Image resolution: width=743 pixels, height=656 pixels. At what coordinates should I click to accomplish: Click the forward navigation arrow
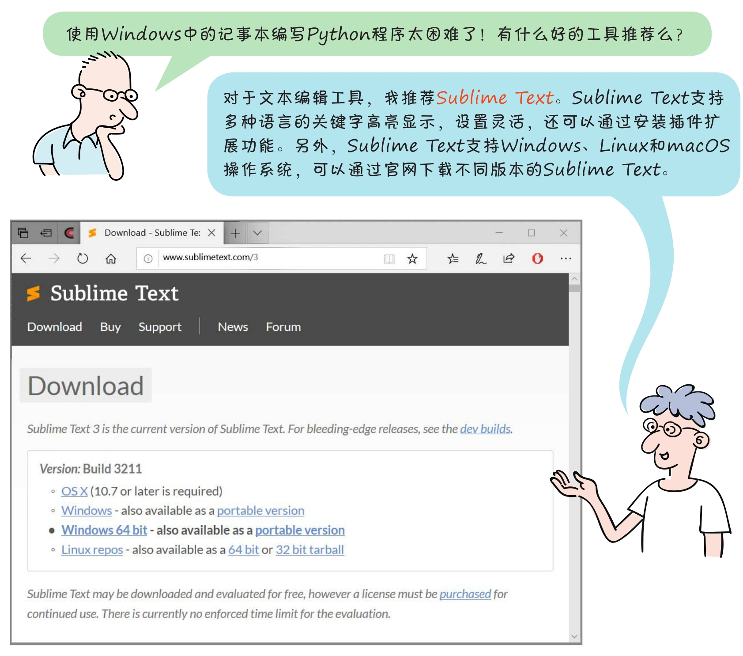(54, 258)
